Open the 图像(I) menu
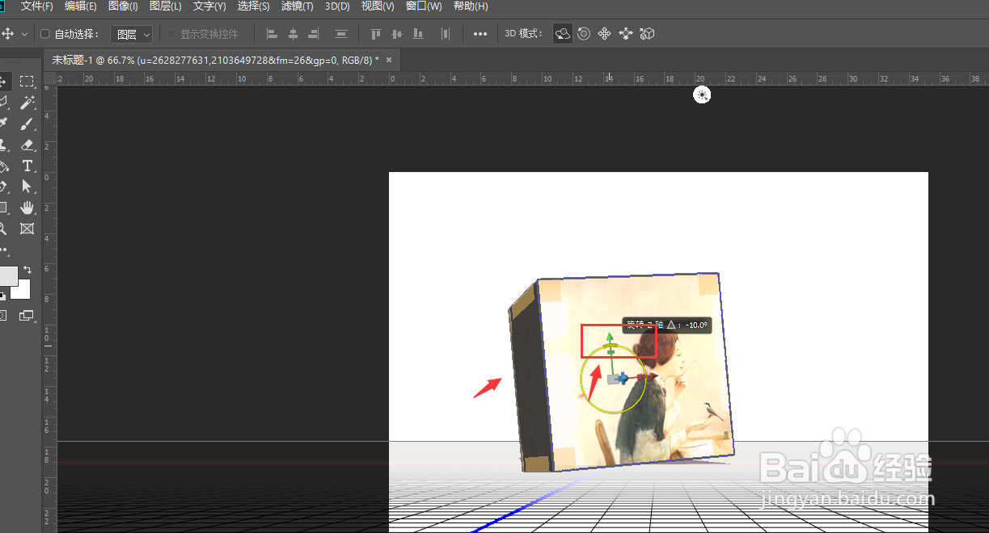 [123, 6]
